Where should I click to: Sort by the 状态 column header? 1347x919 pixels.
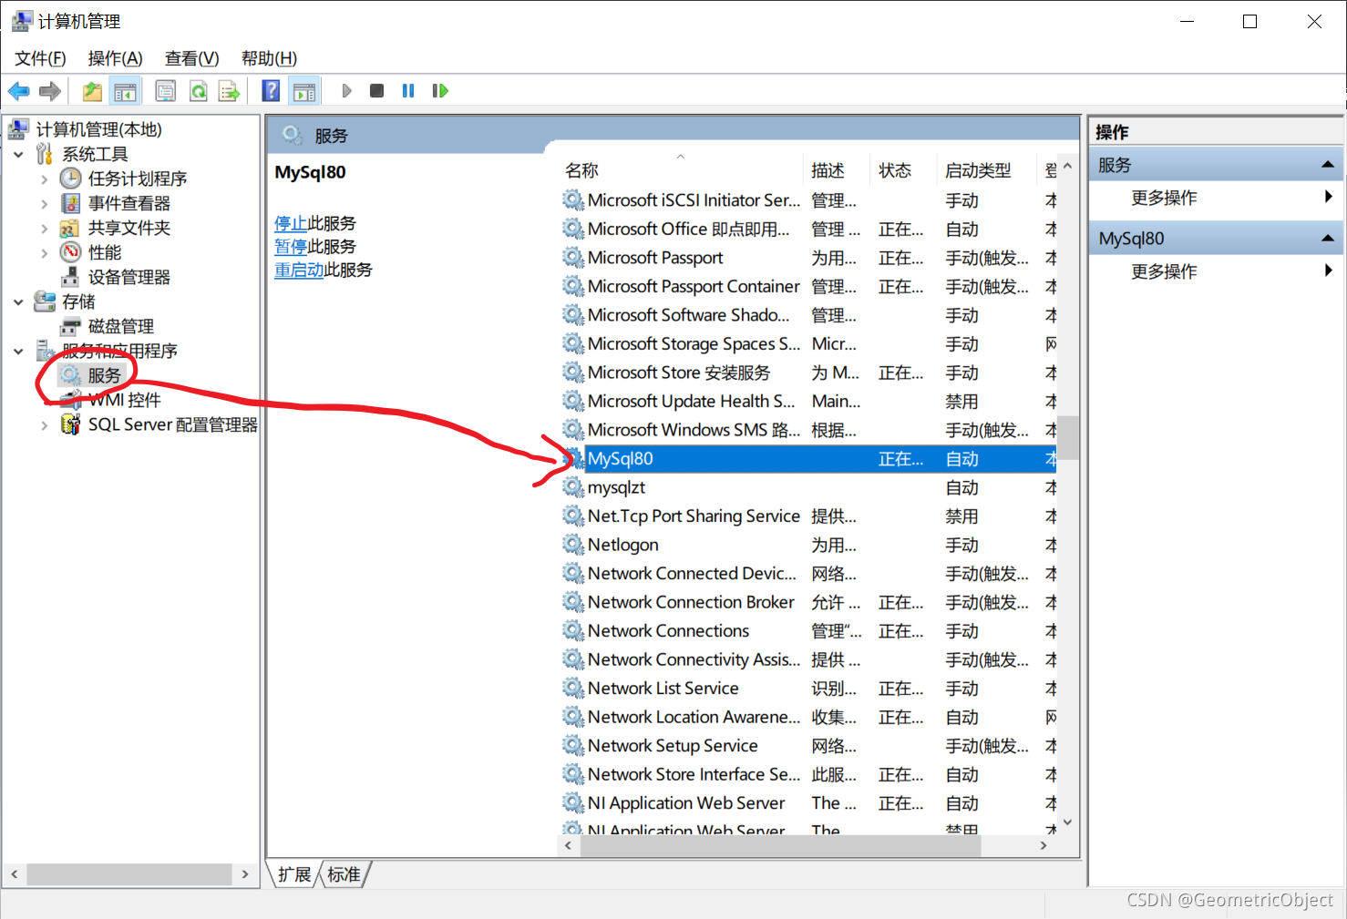point(905,170)
